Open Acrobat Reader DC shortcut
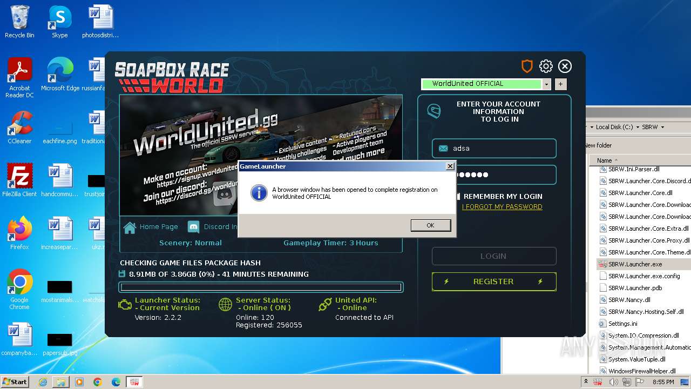 (19, 78)
